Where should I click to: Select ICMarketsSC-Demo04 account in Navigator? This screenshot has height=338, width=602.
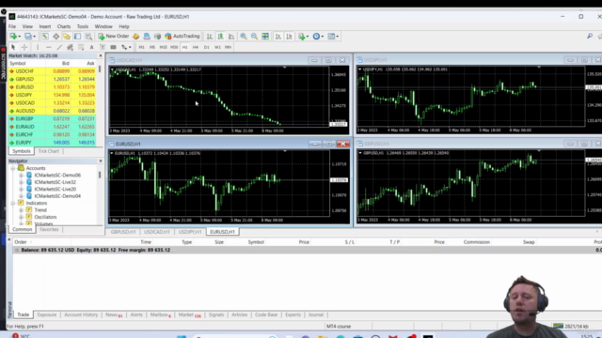tap(57, 196)
